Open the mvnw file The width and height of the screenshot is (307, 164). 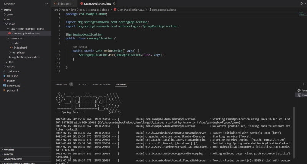[25, 81]
